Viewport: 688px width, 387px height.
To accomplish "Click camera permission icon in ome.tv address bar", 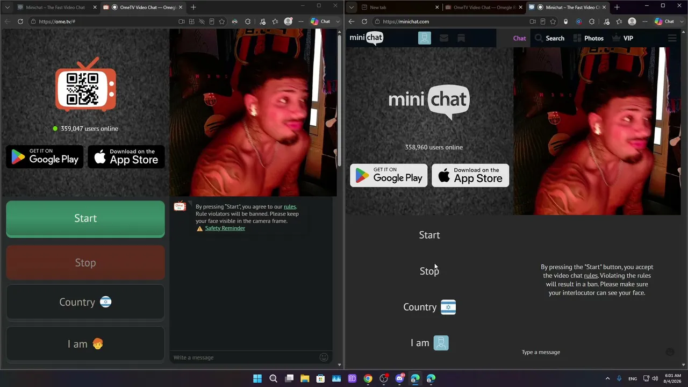I will pyautogui.click(x=182, y=21).
